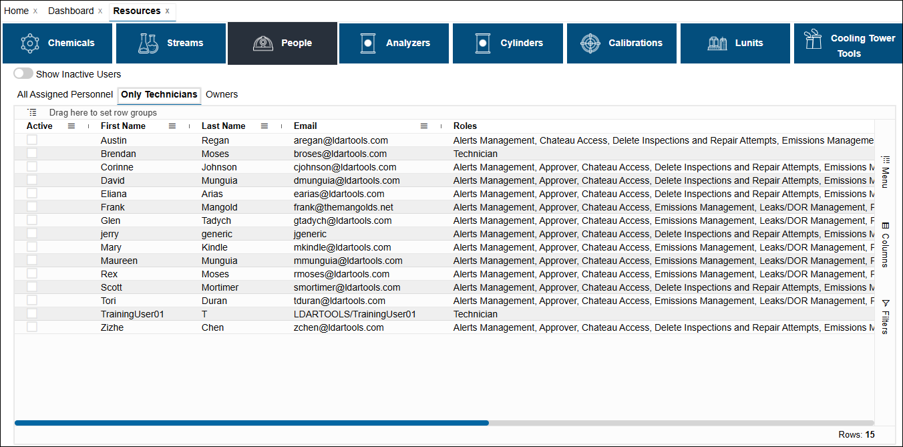Switch to the All Assigned Personnel tab

tap(65, 94)
